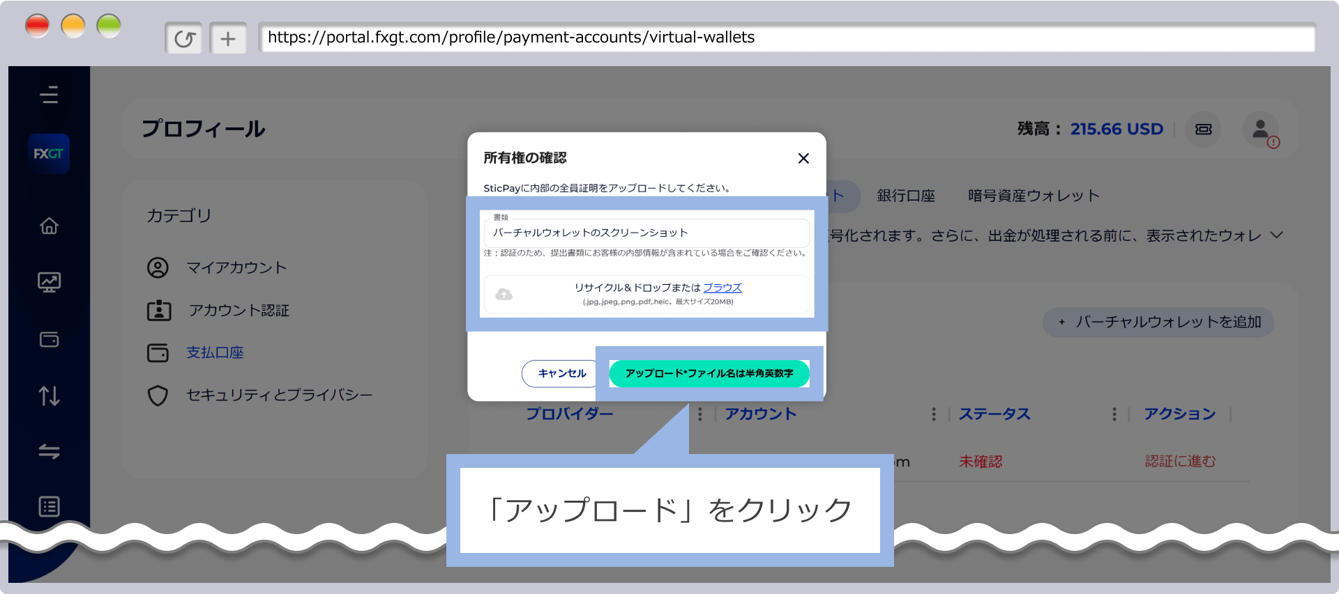Screen dimensions: 1339x594
Task: Switch to the 銀行口座 tab
Action: (x=906, y=196)
